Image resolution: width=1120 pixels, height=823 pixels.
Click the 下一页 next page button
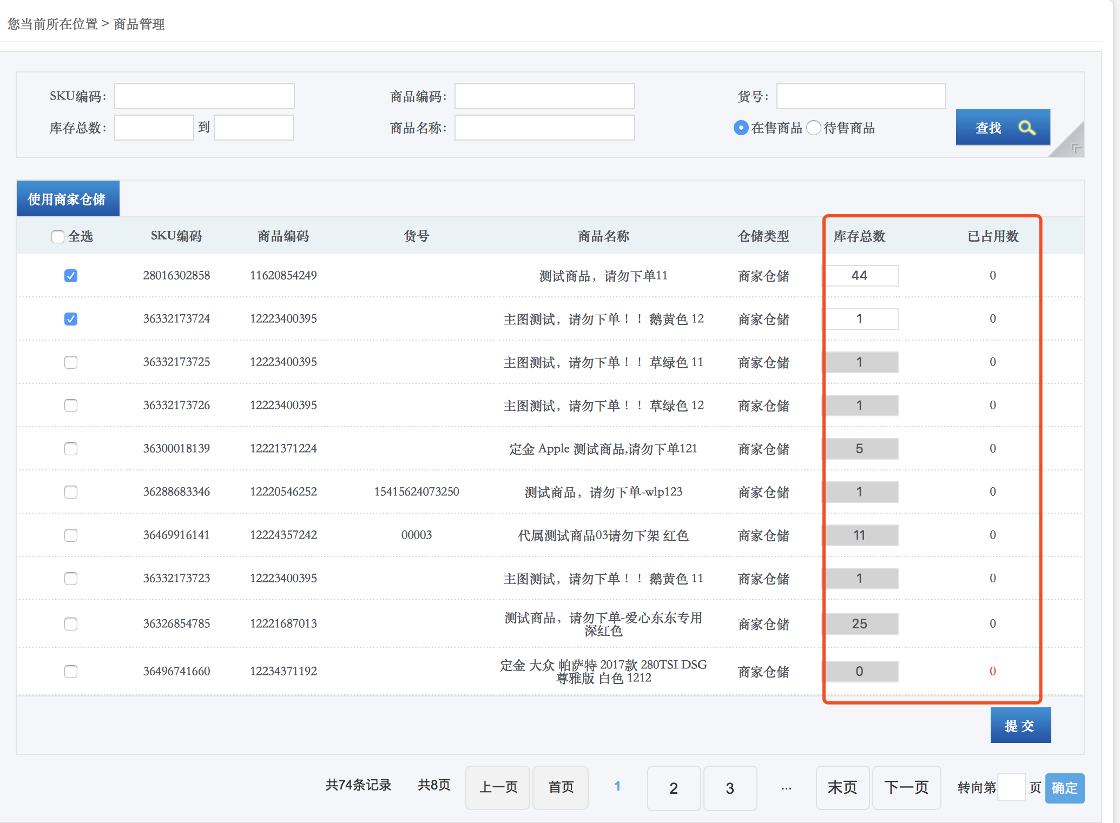click(x=906, y=788)
